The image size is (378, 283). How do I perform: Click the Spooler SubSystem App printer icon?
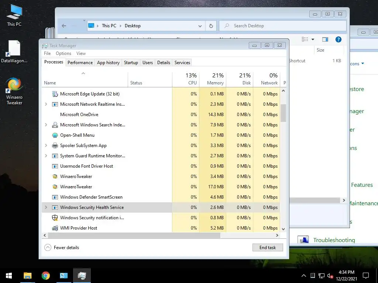[x=55, y=146]
